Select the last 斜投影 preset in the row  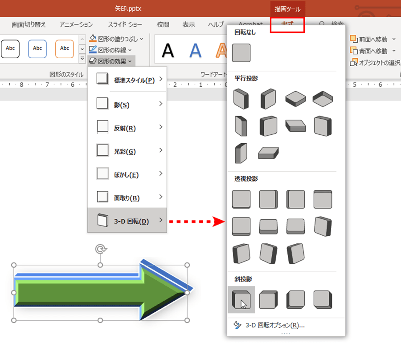coord(322,299)
